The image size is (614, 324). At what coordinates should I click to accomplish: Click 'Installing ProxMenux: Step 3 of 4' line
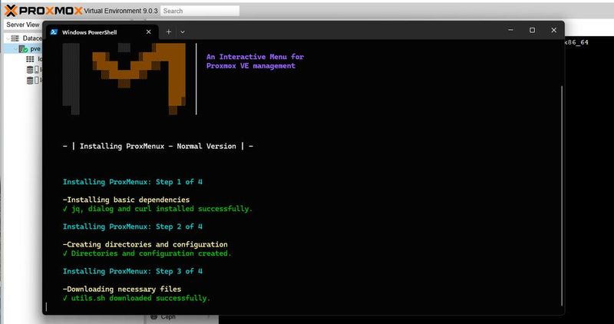coord(133,271)
